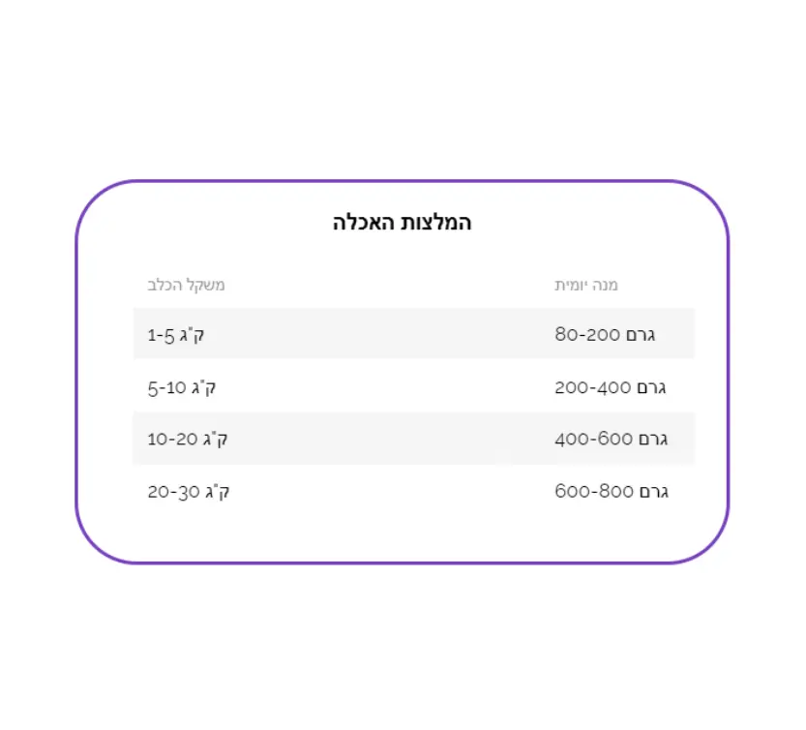Click the number 200-400 in the table

(x=593, y=387)
